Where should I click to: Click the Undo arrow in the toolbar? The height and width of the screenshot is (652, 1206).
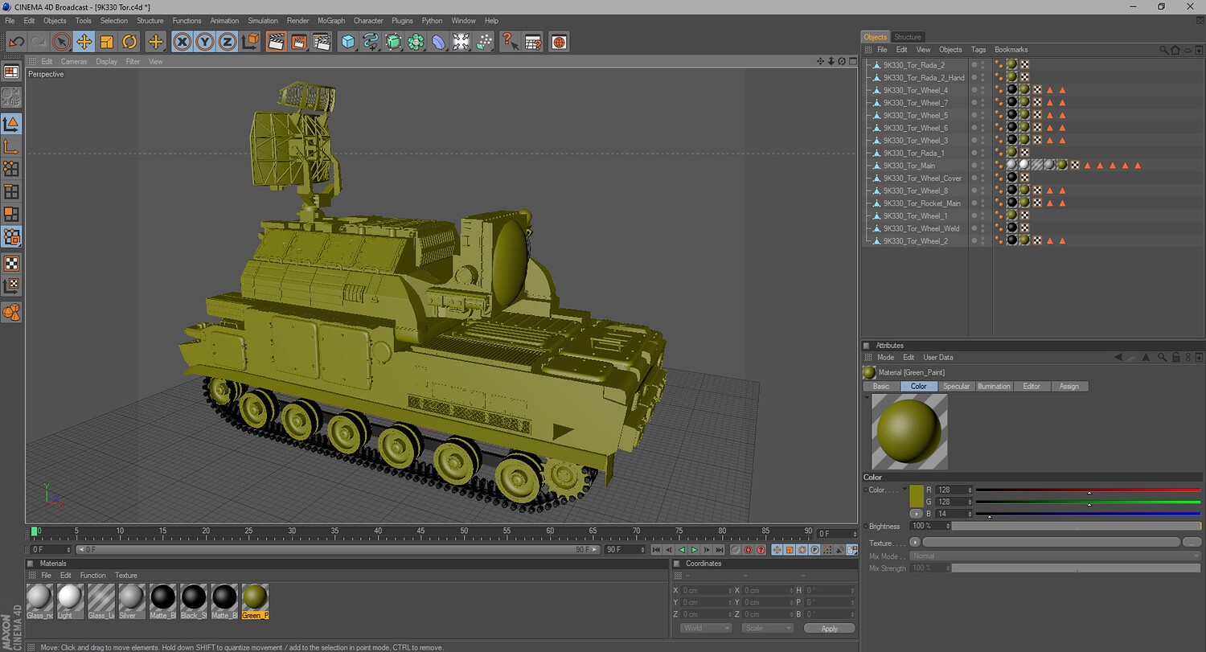tap(16, 42)
